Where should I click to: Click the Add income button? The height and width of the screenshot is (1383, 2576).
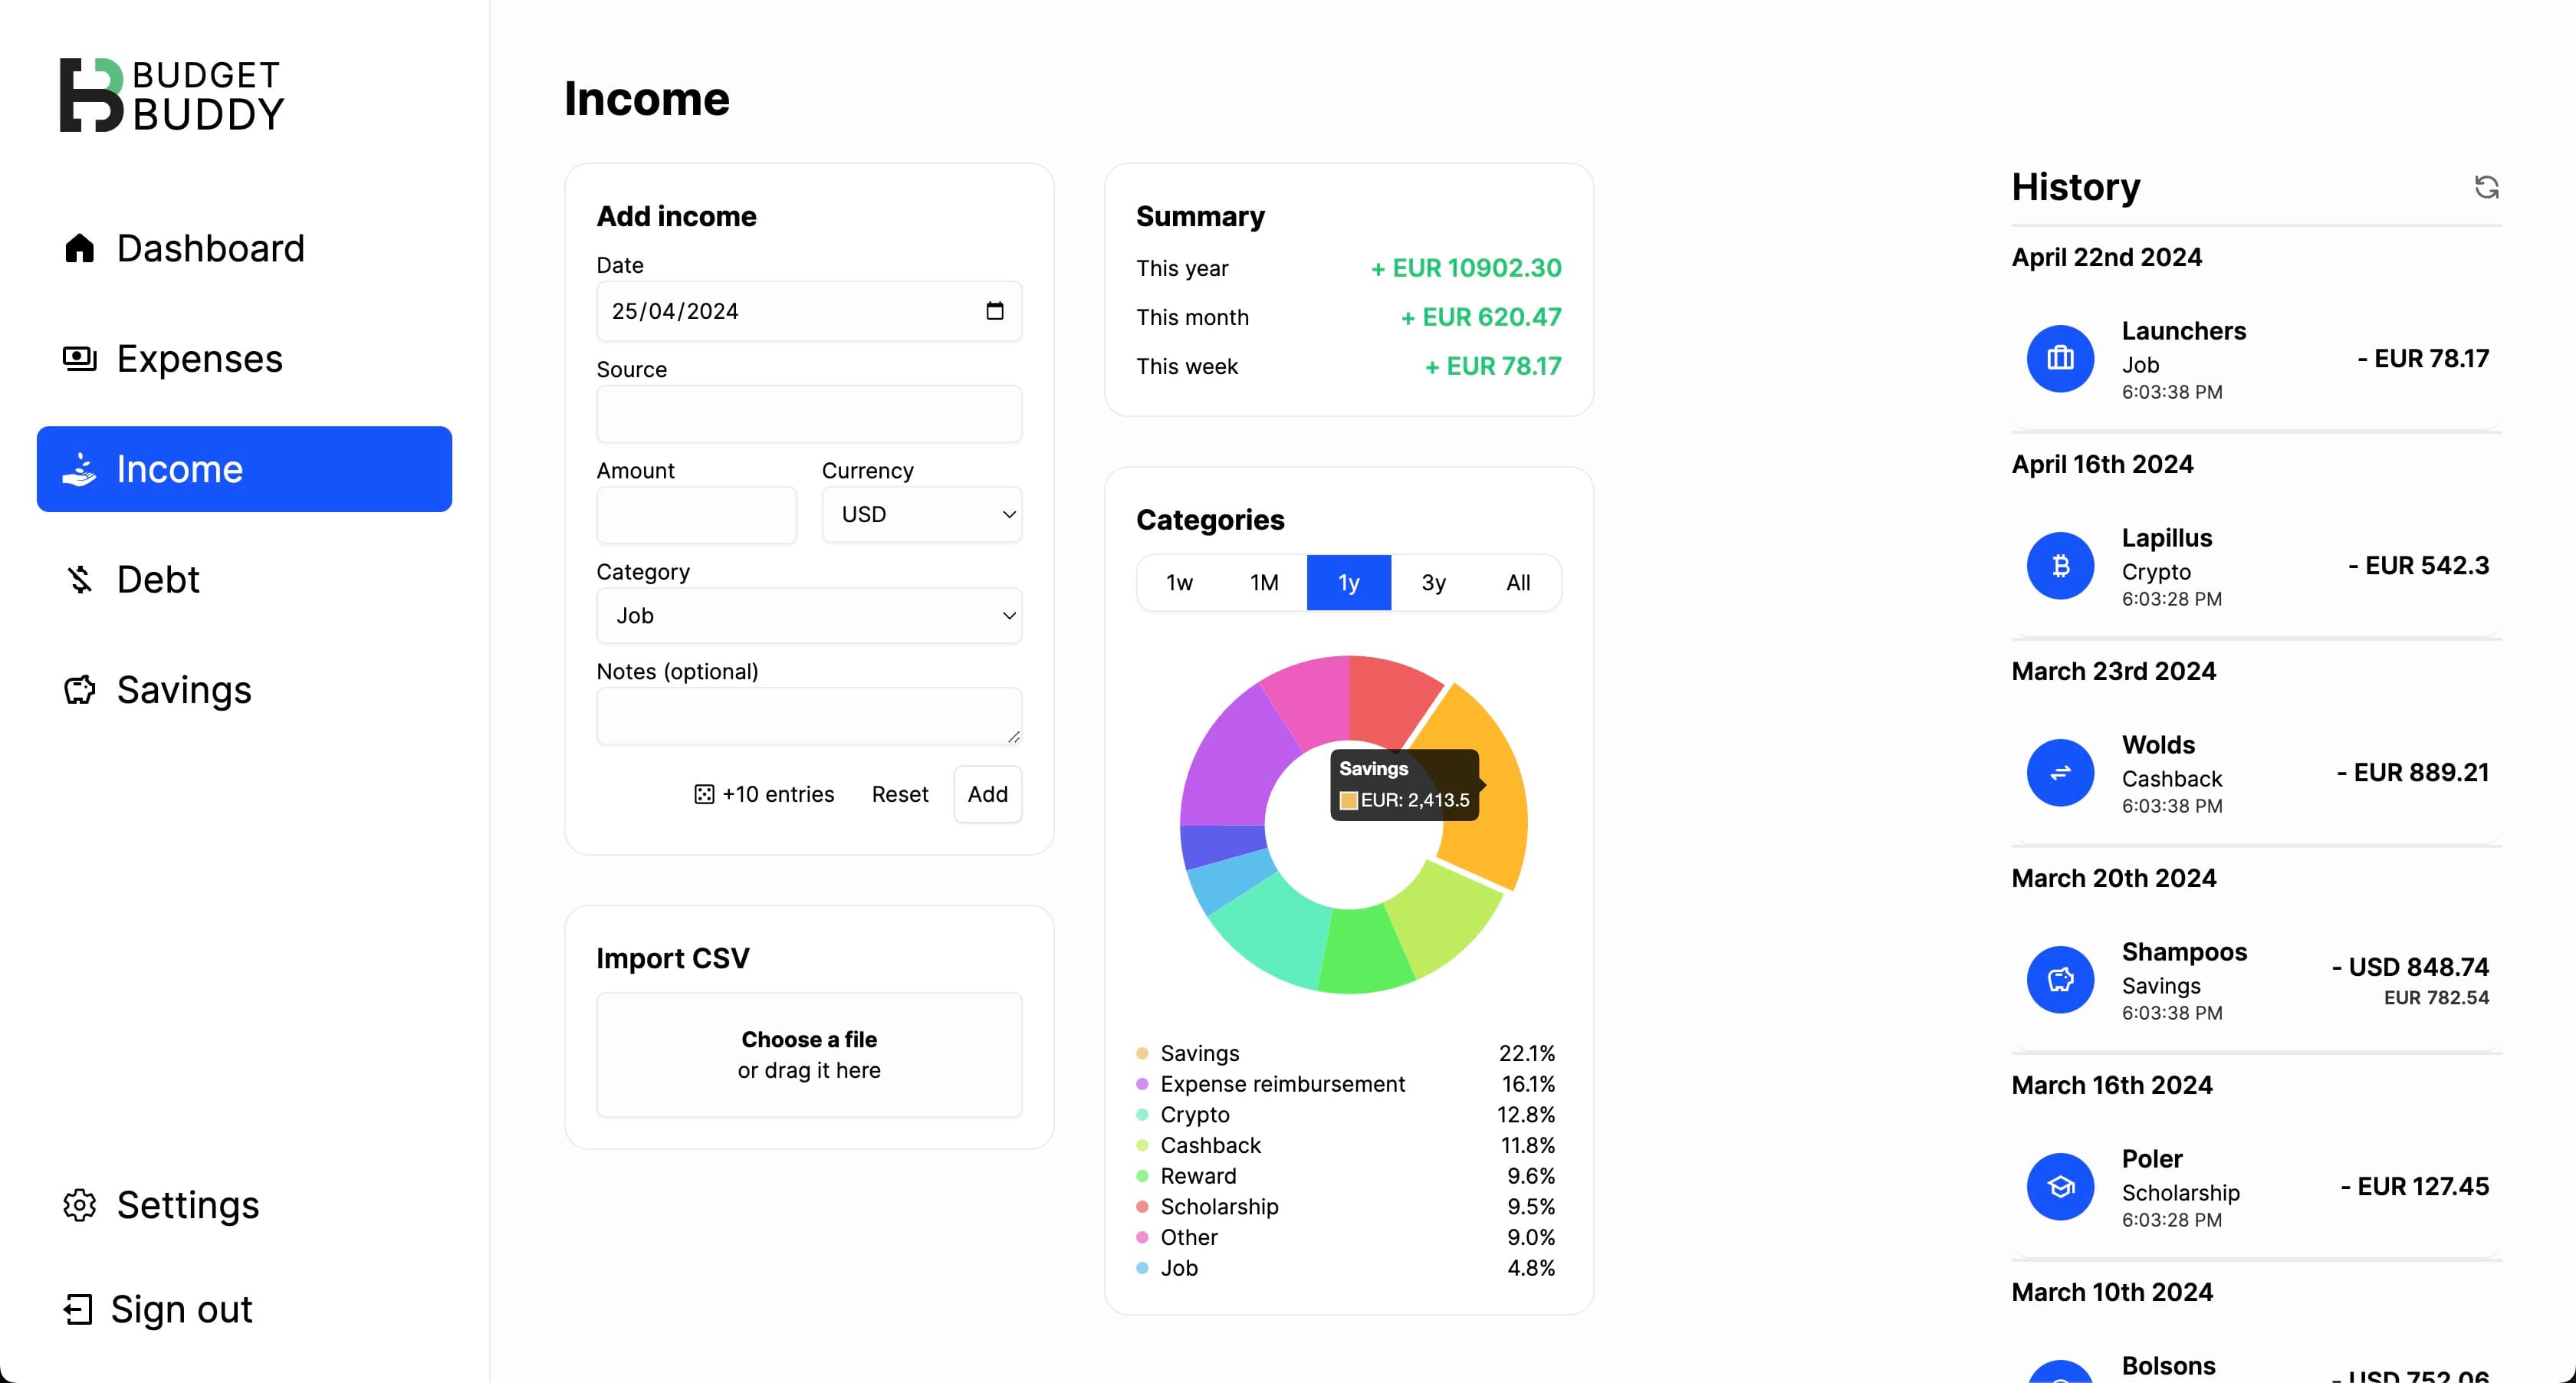click(987, 793)
